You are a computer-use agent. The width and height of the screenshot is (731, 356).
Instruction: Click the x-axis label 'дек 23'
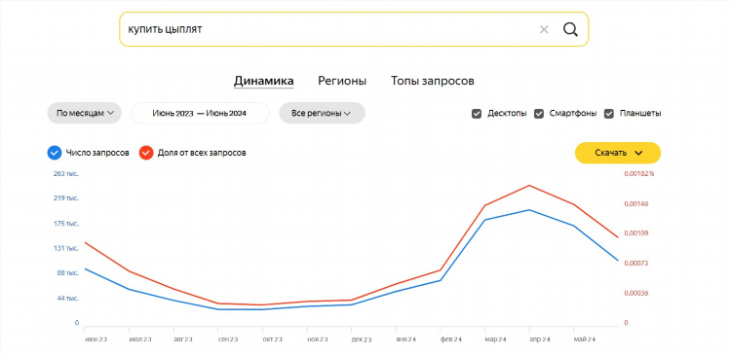pos(362,339)
